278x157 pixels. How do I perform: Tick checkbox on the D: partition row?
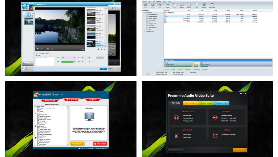(x=165, y=22)
